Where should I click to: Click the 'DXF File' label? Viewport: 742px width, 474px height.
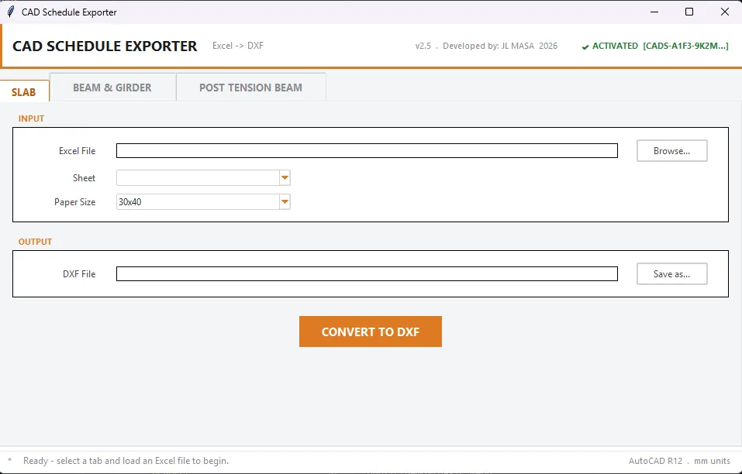pos(79,273)
